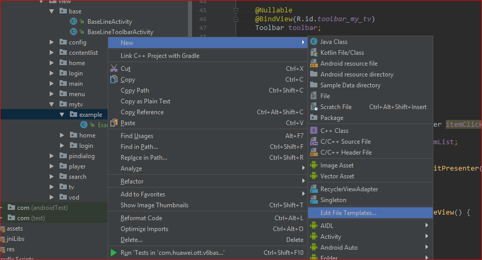The height and width of the screenshot is (260, 482).
Task: Click the Copy icon in context menu
Action: [114, 80]
